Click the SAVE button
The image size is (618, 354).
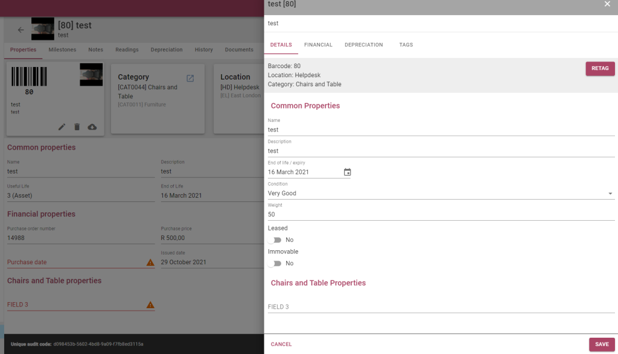coord(602,344)
